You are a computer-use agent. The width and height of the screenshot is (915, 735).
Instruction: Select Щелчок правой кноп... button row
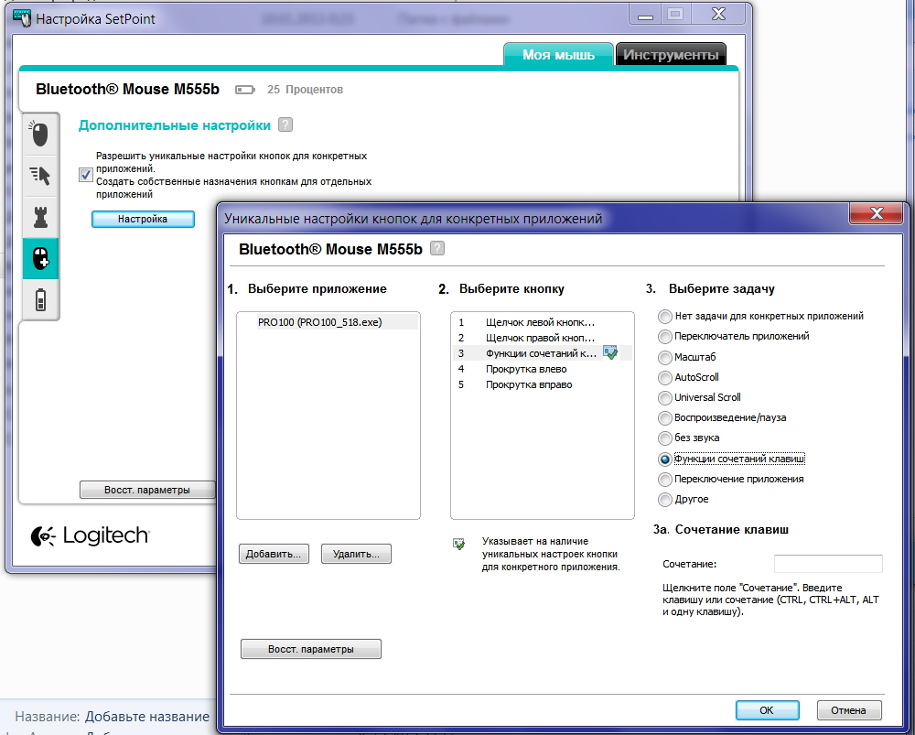542,338
